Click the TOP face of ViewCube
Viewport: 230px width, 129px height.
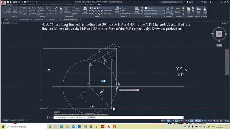pyautogui.click(x=219, y=34)
